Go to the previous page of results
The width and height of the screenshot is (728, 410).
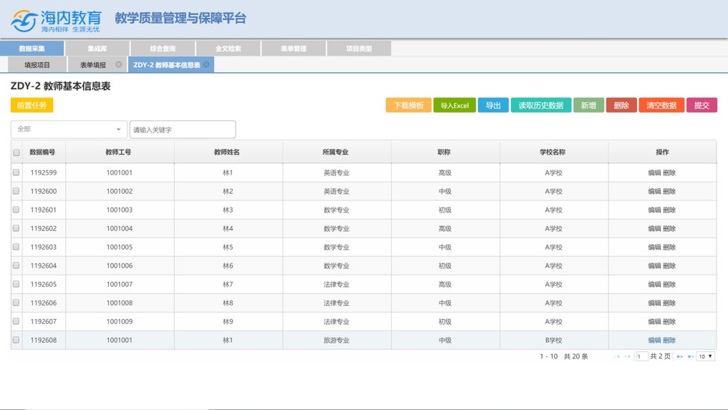(x=627, y=356)
